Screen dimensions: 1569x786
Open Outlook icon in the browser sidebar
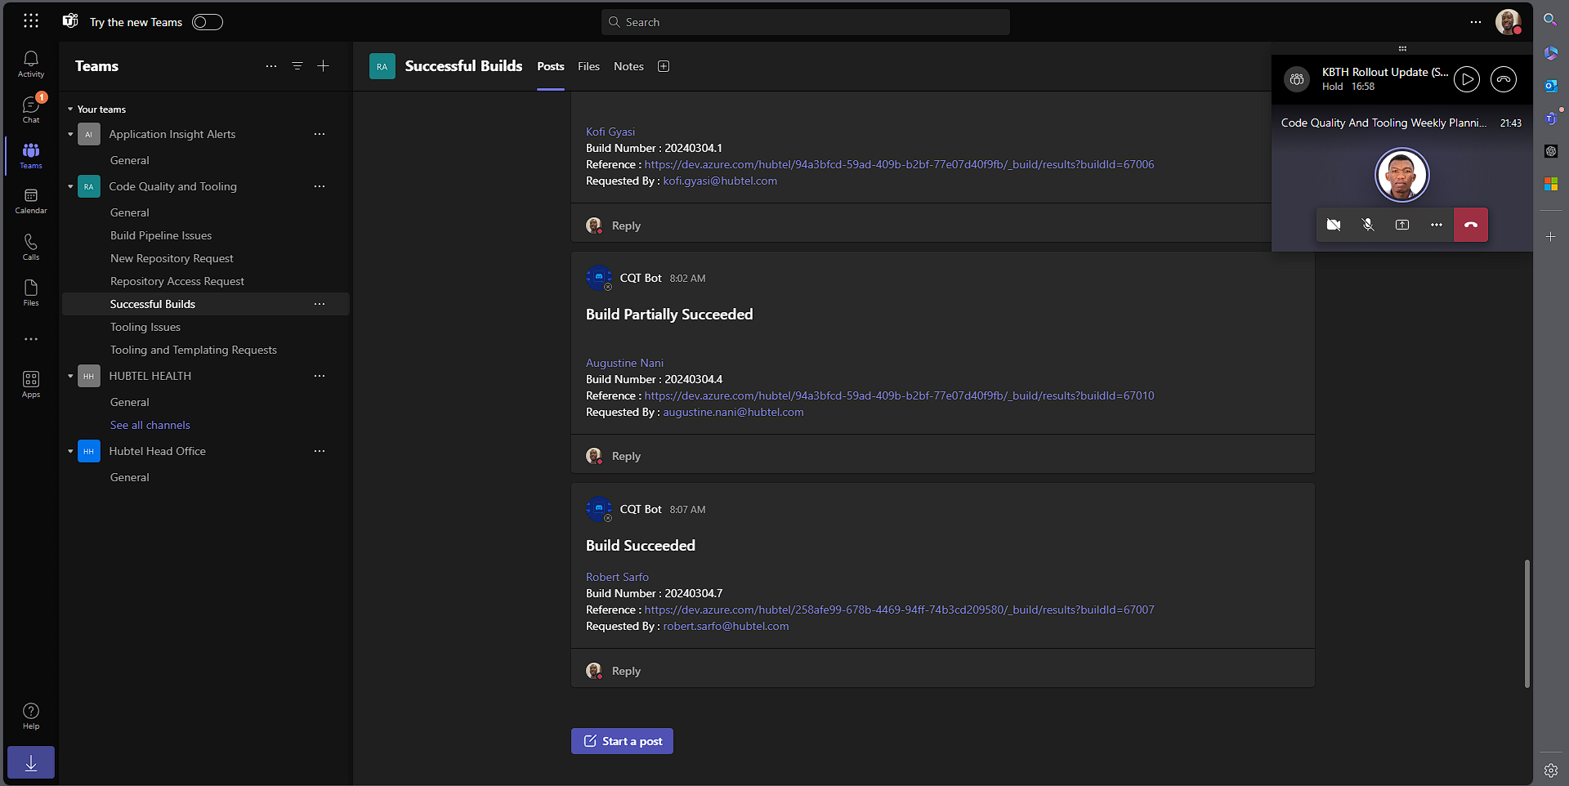click(x=1550, y=86)
